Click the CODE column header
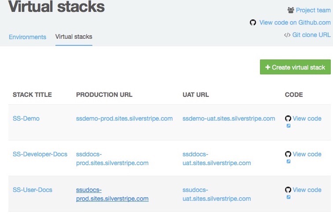The image size is (333, 214). pyautogui.click(x=294, y=95)
